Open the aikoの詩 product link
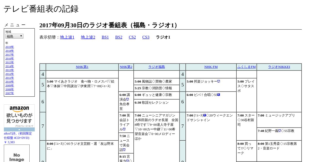 [18, 136]
